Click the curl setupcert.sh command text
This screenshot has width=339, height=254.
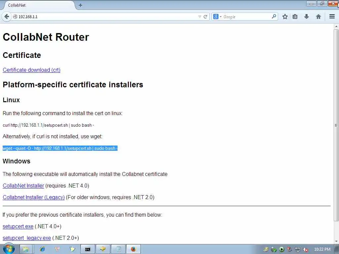tap(48, 125)
